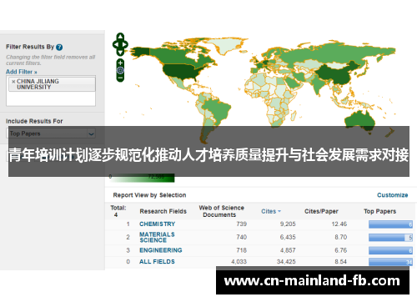Click the 9,205 cites value
The height and width of the screenshot is (302, 417).
[x=288, y=224]
